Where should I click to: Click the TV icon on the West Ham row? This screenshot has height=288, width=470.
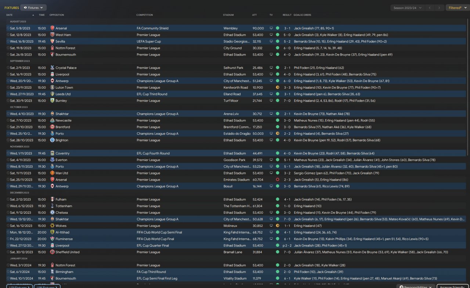coord(271,35)
